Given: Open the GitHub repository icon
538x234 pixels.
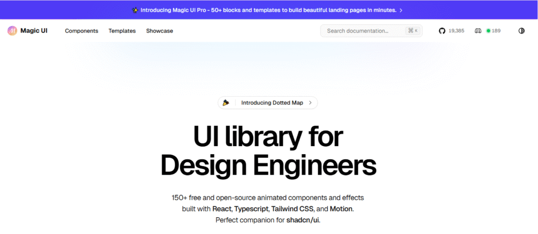Looking at the screenshot, I should [x=442, y=31].
